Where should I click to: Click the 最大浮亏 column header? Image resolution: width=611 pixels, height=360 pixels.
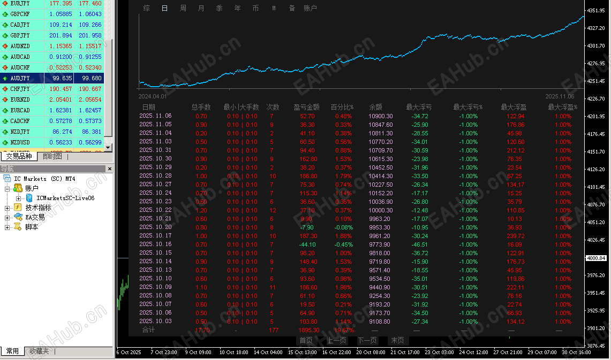419,107
